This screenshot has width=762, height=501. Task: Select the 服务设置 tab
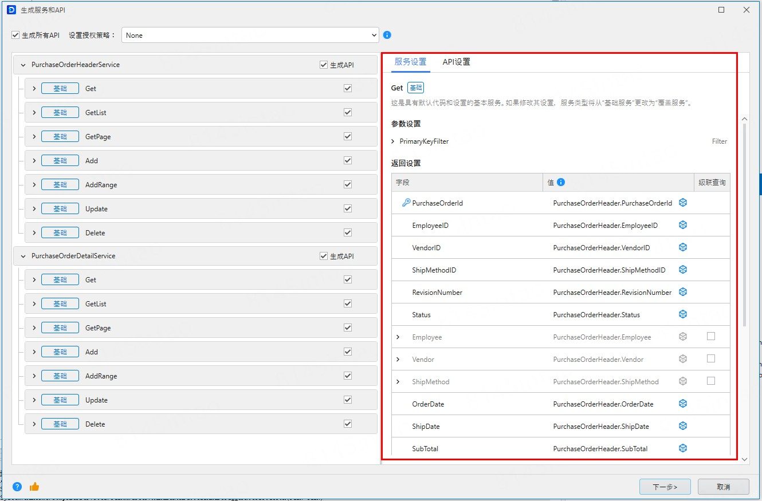click(410, 62)
